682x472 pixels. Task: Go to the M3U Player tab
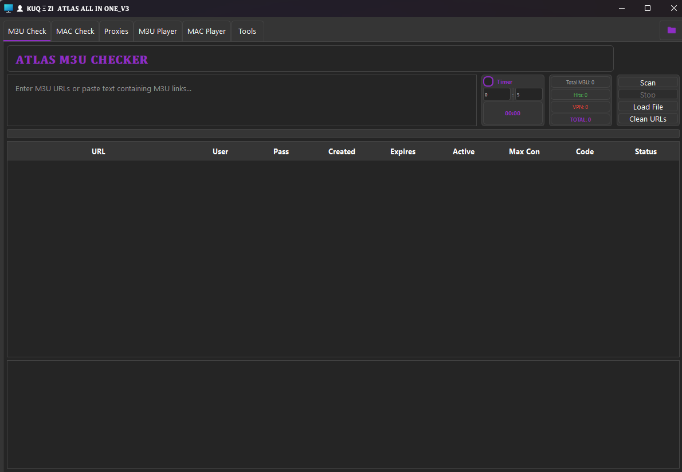[158, 32]
